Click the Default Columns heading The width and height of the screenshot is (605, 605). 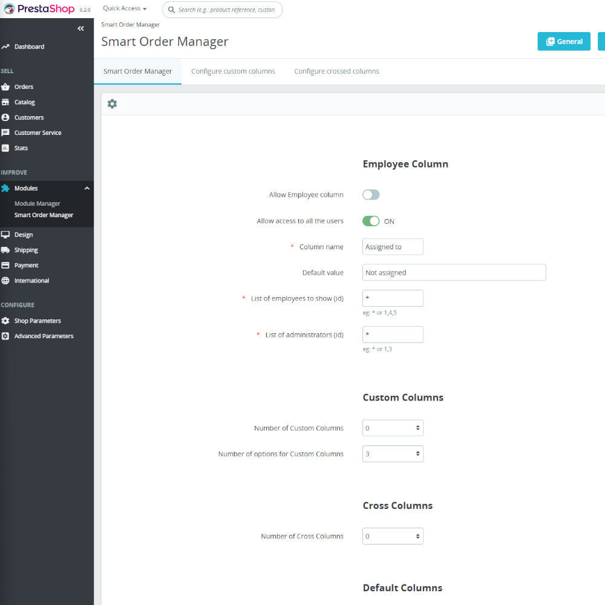(x=402, y=587)
